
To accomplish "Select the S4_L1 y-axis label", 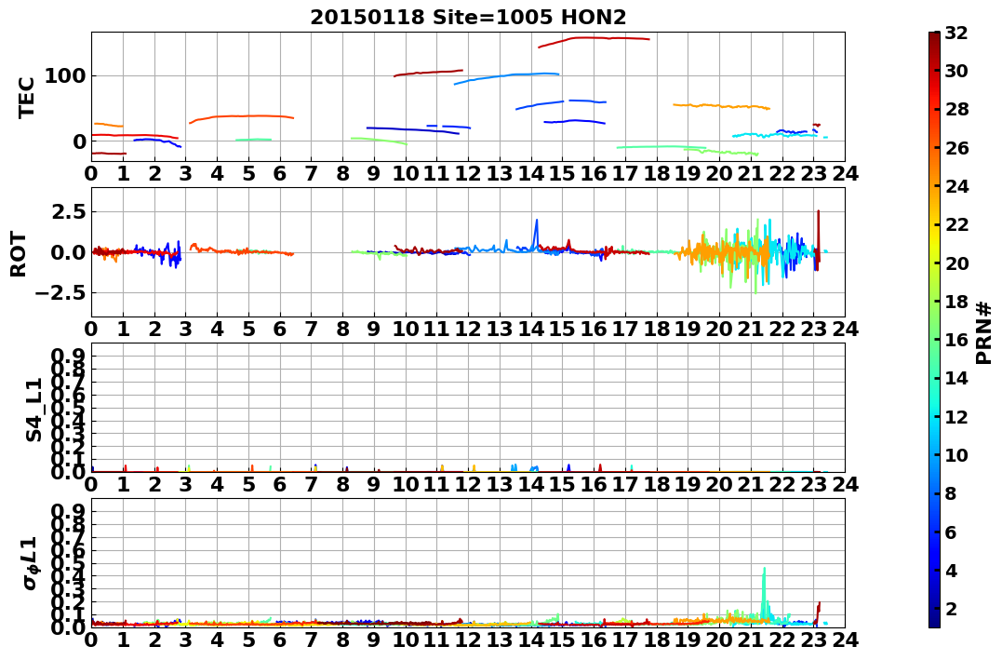I will click(x=33, y=410).
